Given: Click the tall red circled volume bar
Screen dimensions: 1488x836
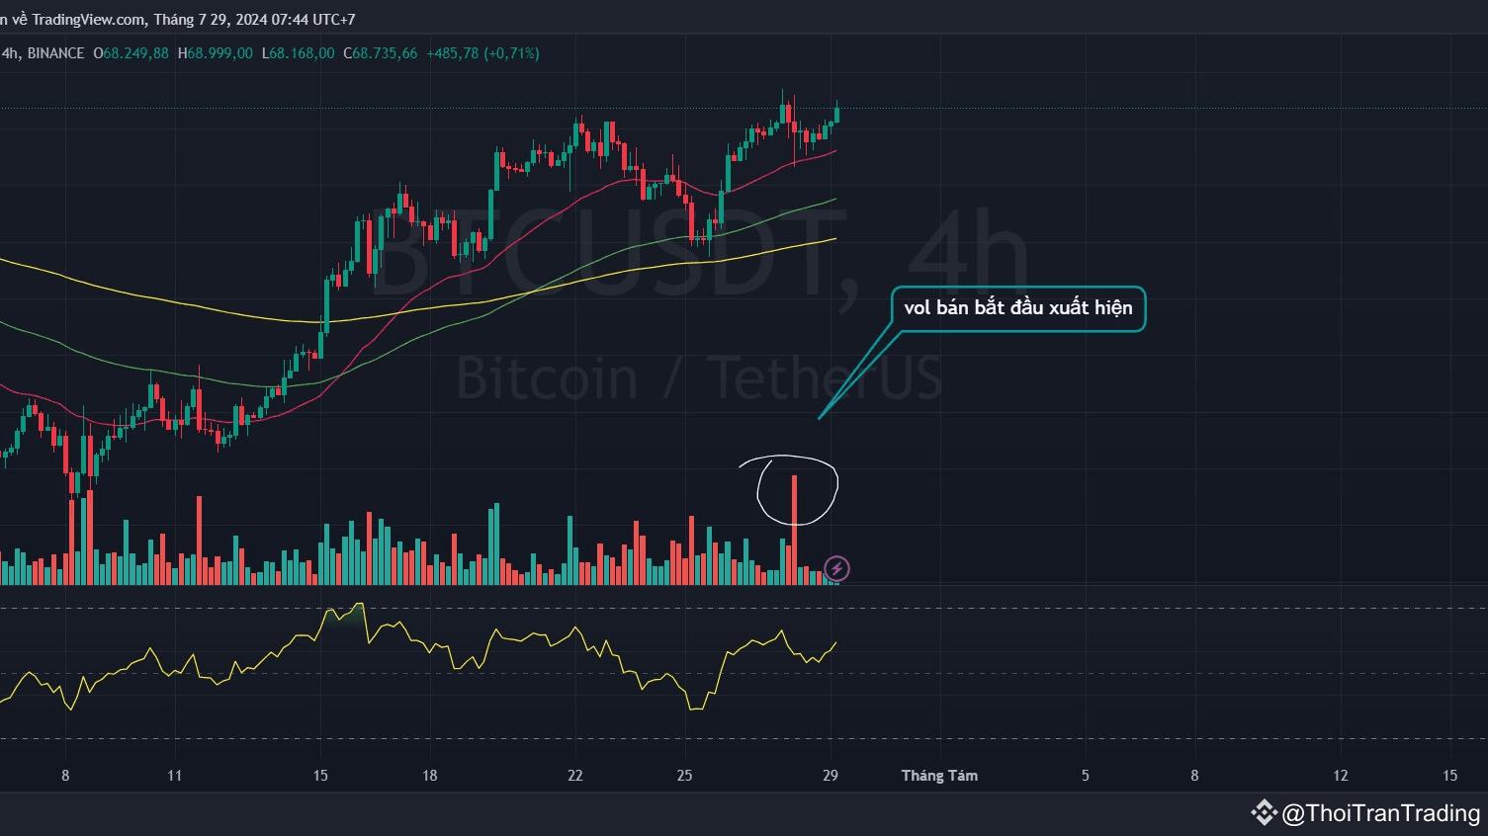Looking at the screenshot, I should pyautogui.click(x=794, y=530).
